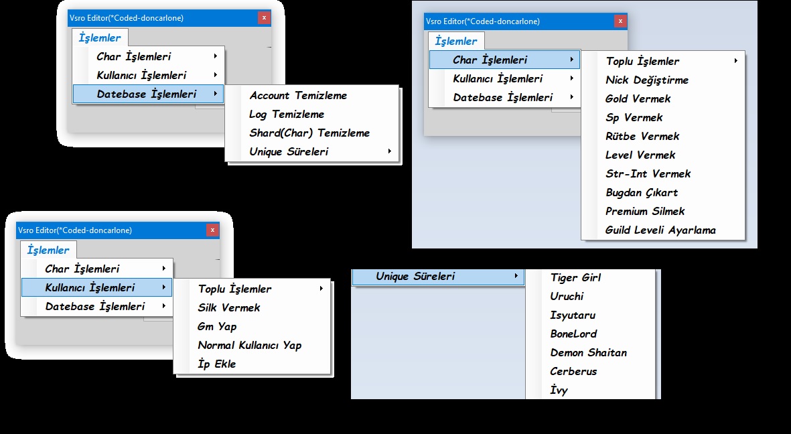Choose İp Ekle
Viewport: 791px width, 434px height.
click(x=253, y=364)
